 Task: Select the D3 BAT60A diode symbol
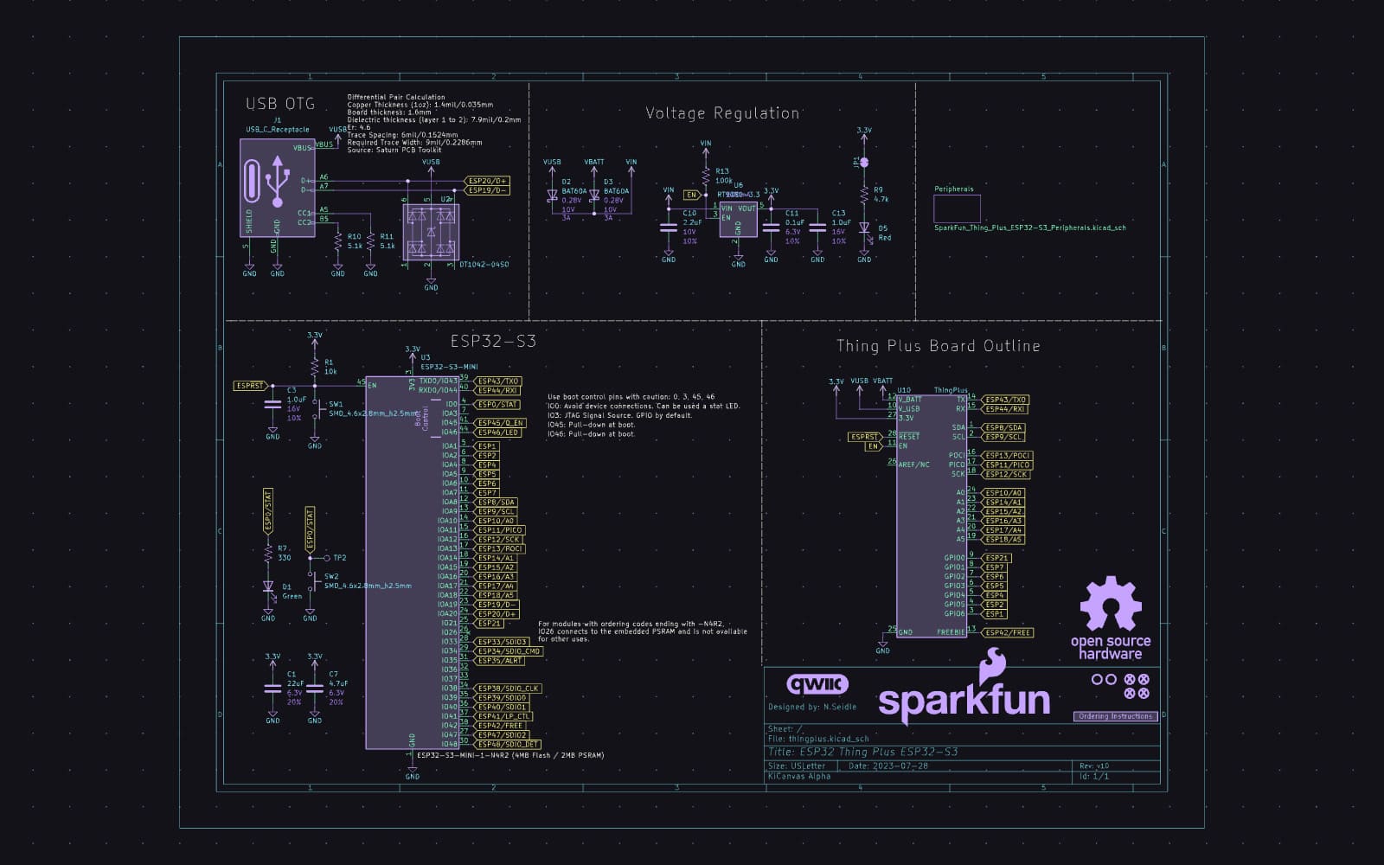point(594,196)
